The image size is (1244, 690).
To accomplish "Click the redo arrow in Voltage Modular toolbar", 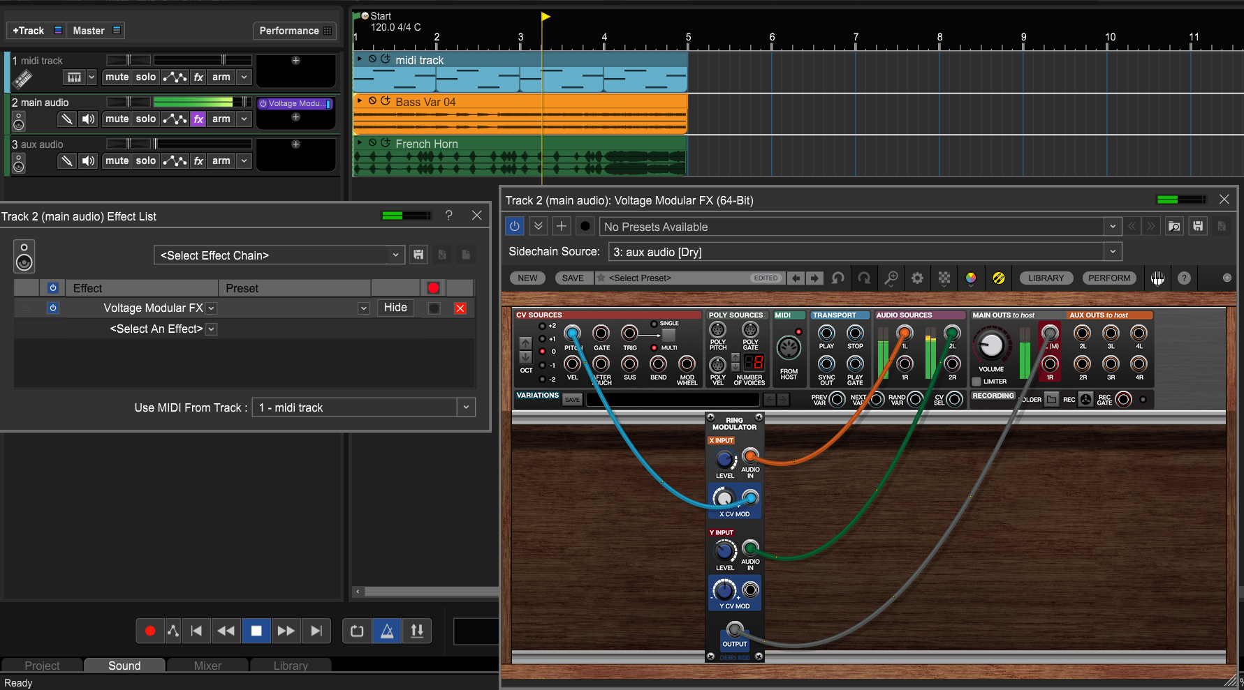I will pyautogui.click(x=864, y=278).
